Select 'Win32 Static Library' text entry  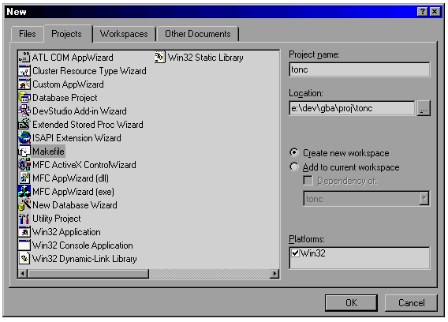pyautogui.click(x=205, y=58)
